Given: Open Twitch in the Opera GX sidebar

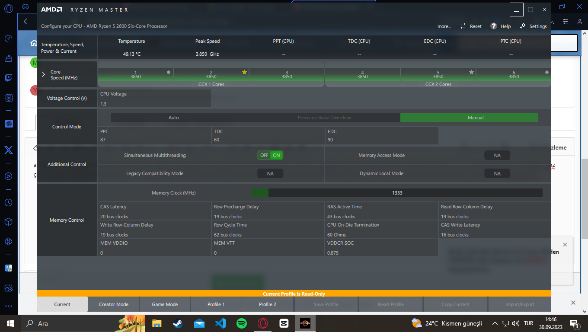Looking at the screenshot, I should [9, 78].
